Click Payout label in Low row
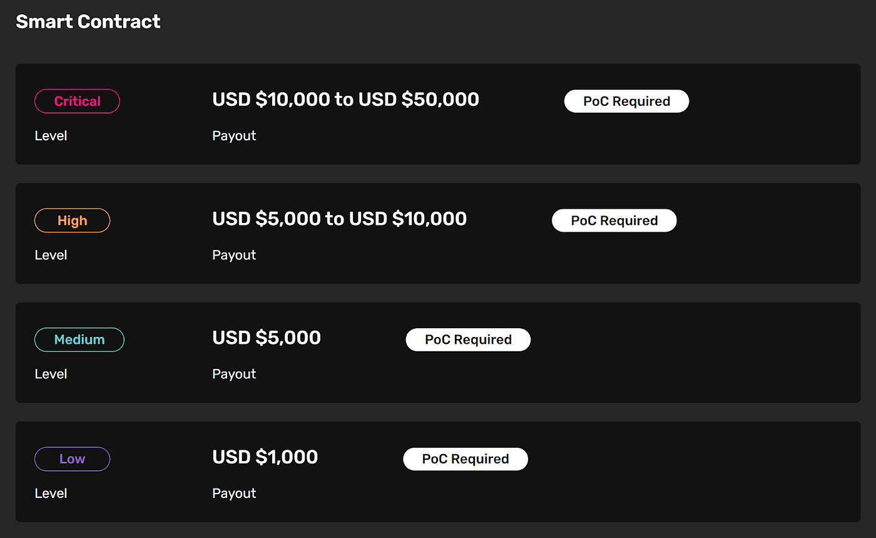 [x=234, y=494]
